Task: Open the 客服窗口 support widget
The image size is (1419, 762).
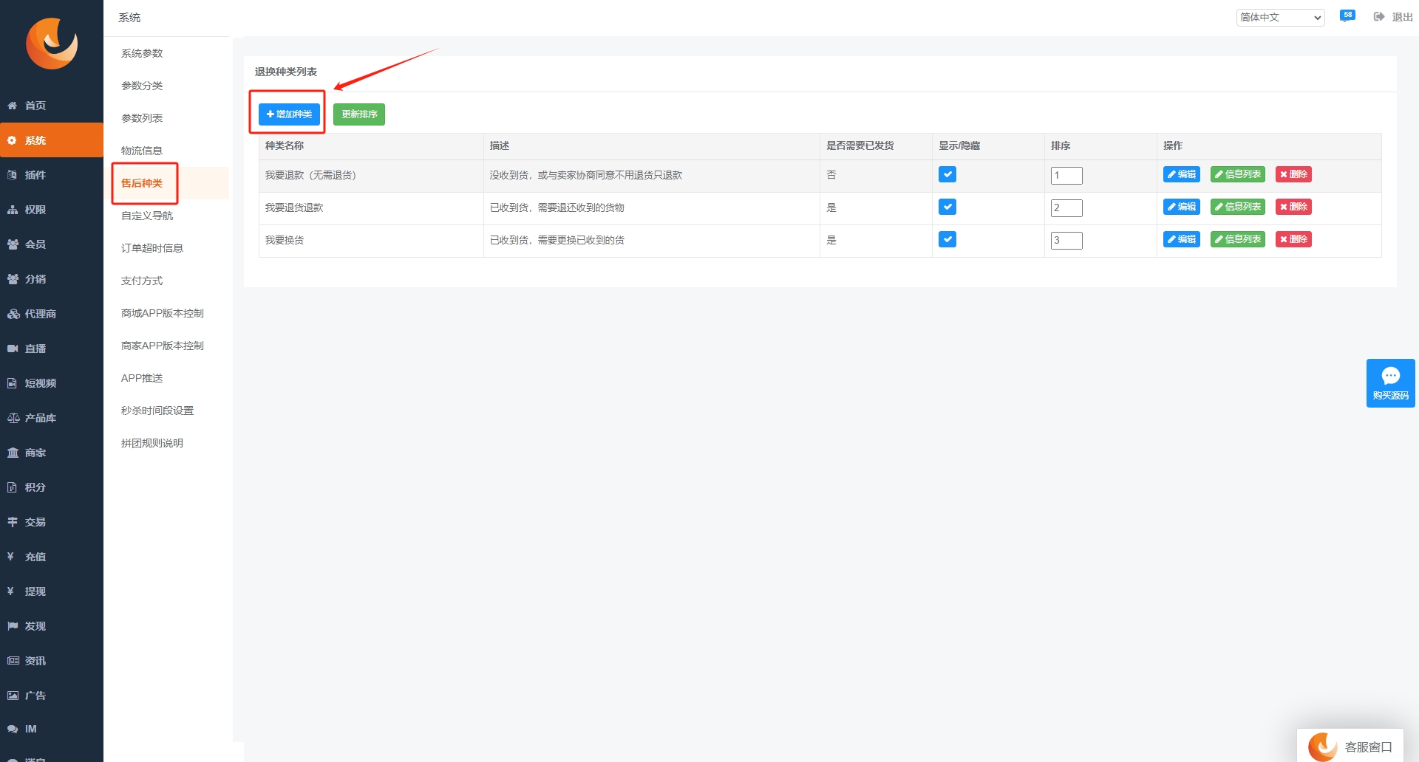Action: pos(1350,746)
